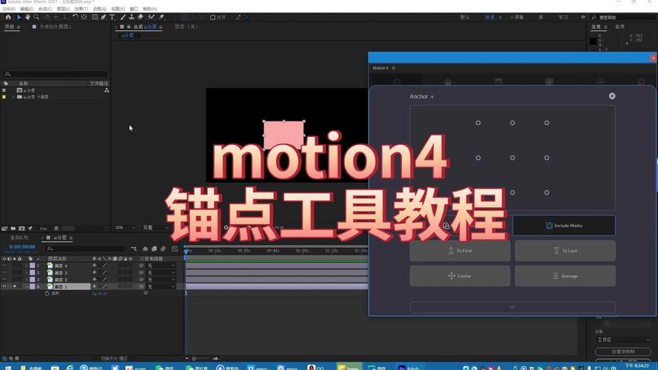Click the label color swatch of 图层 4
The width and height of the screenshot is (658, 370).
[33, 266]
